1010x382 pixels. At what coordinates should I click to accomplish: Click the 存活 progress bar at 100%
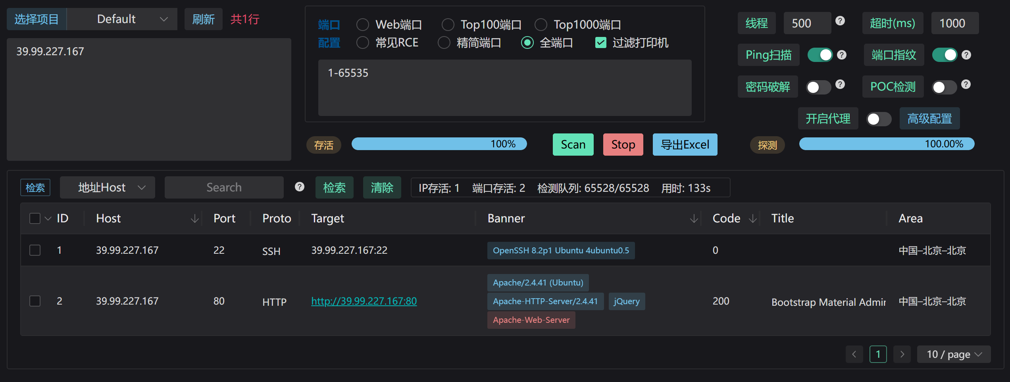pyautogui.click(x=439, y=144)
